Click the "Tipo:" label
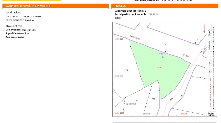This screenshot has width=221, height=123. click(x=117, y=18)
